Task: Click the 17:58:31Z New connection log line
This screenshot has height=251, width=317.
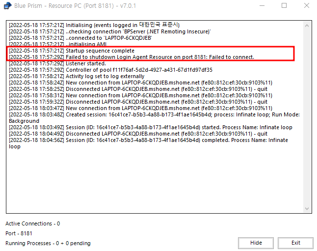Action: (x=140, y=96)
